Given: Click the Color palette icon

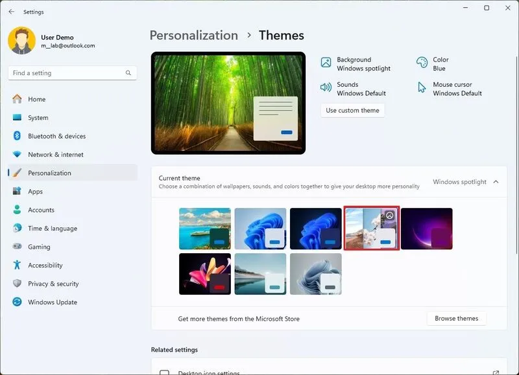Looking at the screenshot, I should [x=422, y=62].
